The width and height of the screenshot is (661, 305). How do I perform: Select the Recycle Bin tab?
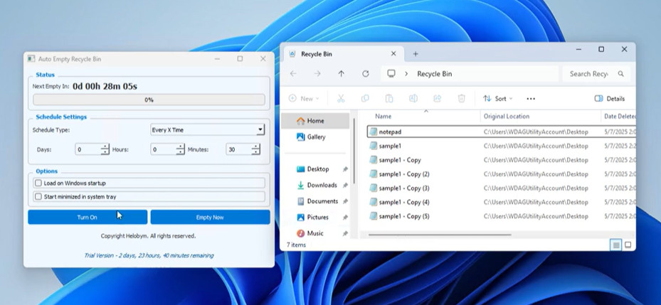344,54
